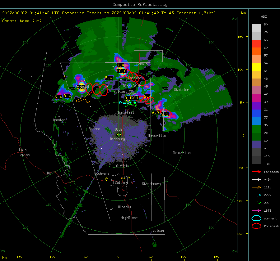The width and height of the screenshot is (280, 261).
Task: Click the Calgary city label
Action: click(x=121, y=182)
